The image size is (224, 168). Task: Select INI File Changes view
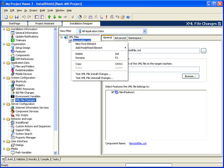coord(25,93)
